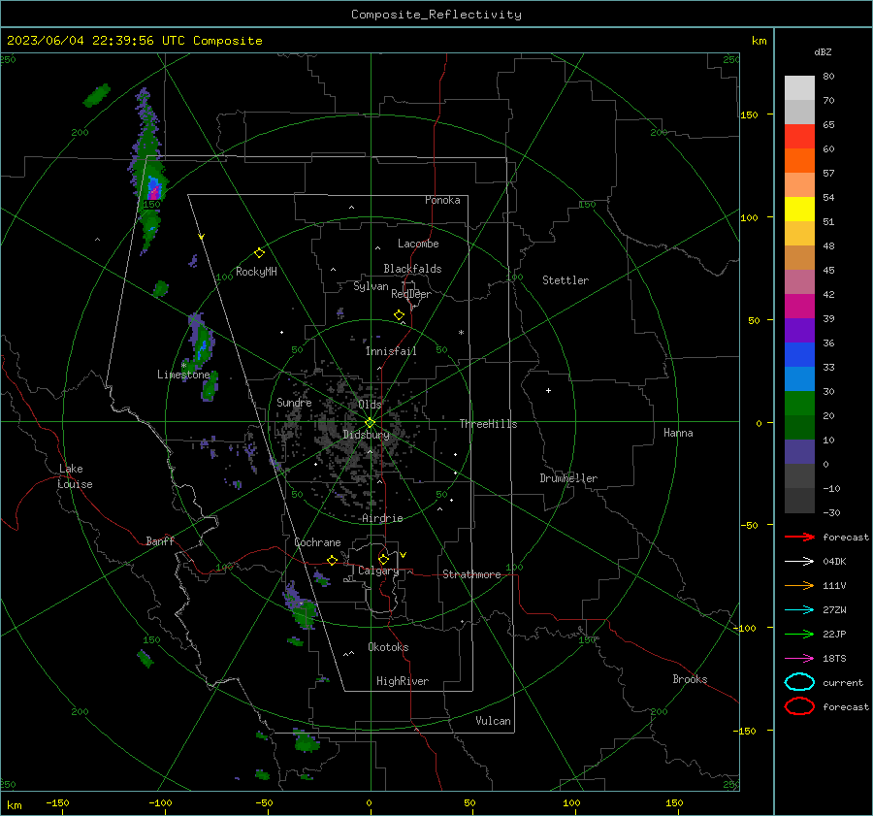Click the Airdrie town label

click(382, 518)
